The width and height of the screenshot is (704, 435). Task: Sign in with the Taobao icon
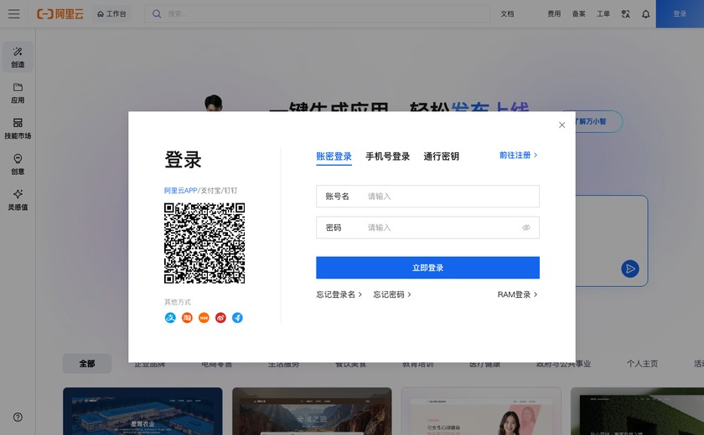[x=187, y=318]
